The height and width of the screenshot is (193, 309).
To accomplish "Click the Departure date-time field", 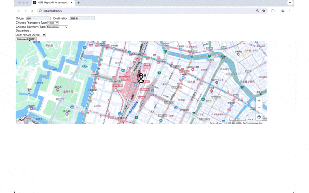I will pos(31,35).
